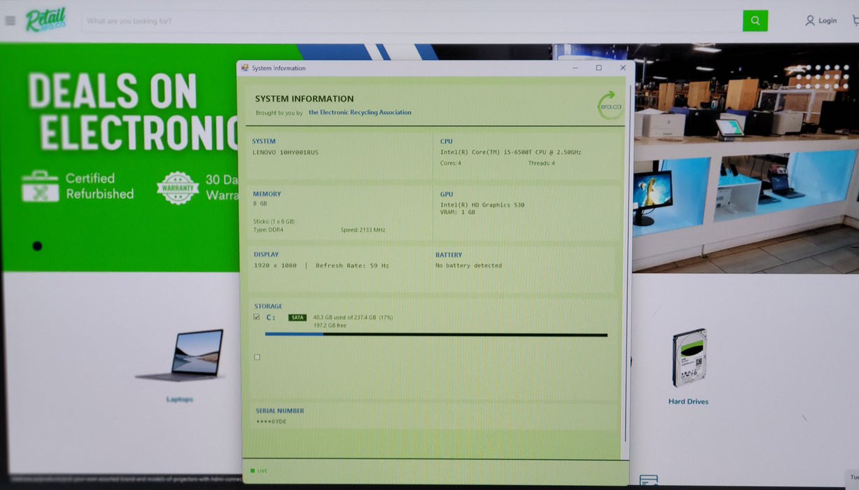The image size is (859, 490).
Task: Click the "40.3 GB used of 237.4 GB (17%)" text
Action: (353, 318)
